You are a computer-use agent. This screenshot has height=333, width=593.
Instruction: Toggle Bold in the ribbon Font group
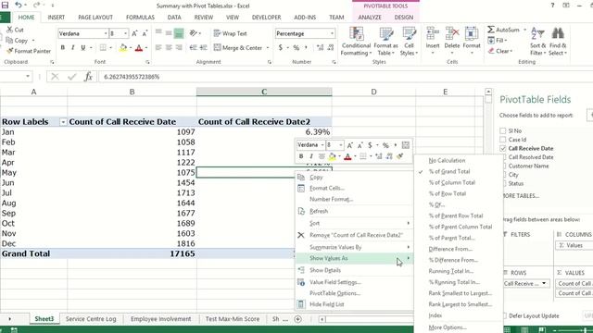[63, 47]
